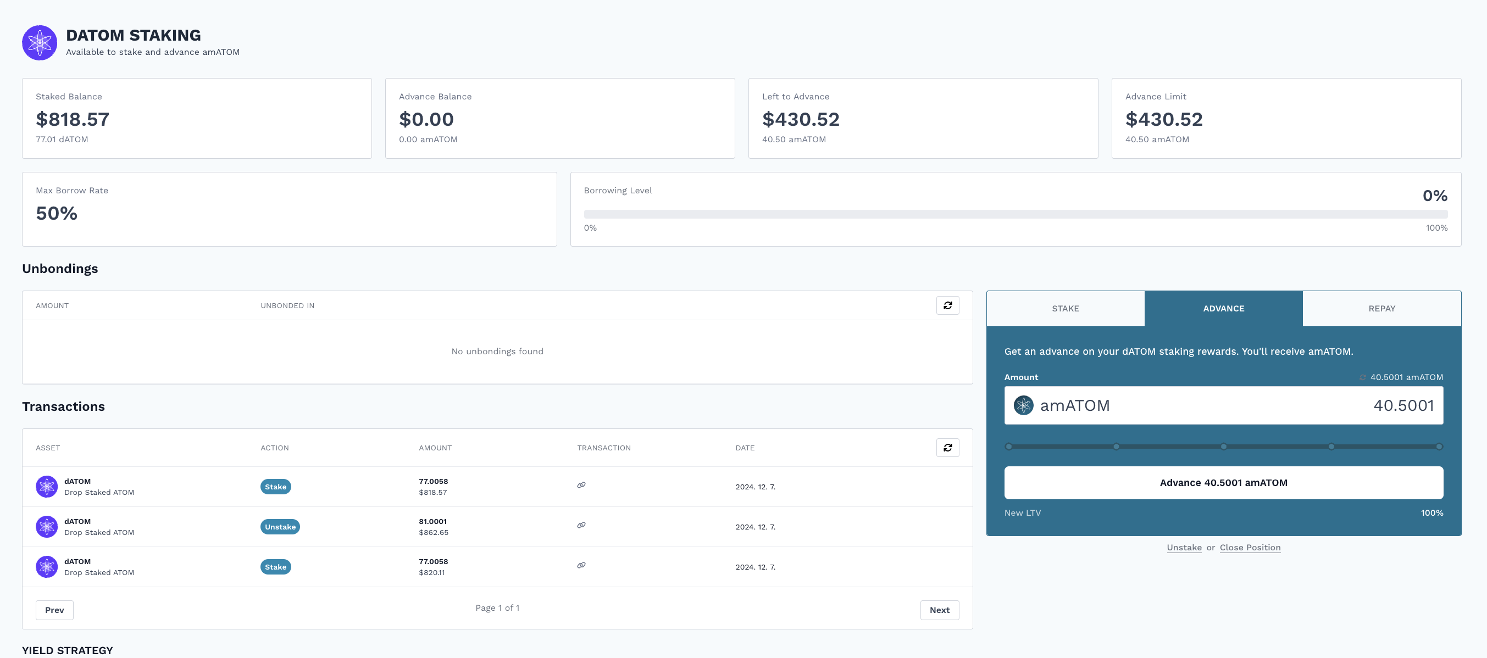Click dATOM icon in Unstake transaction row
This screenshot has width=1487, height=658.
(47, 526)
